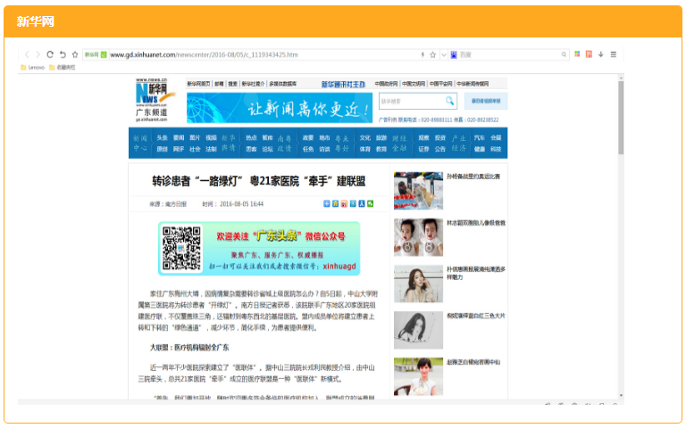
Task: Click the site search magnifier icon
Action: (450, 102)
